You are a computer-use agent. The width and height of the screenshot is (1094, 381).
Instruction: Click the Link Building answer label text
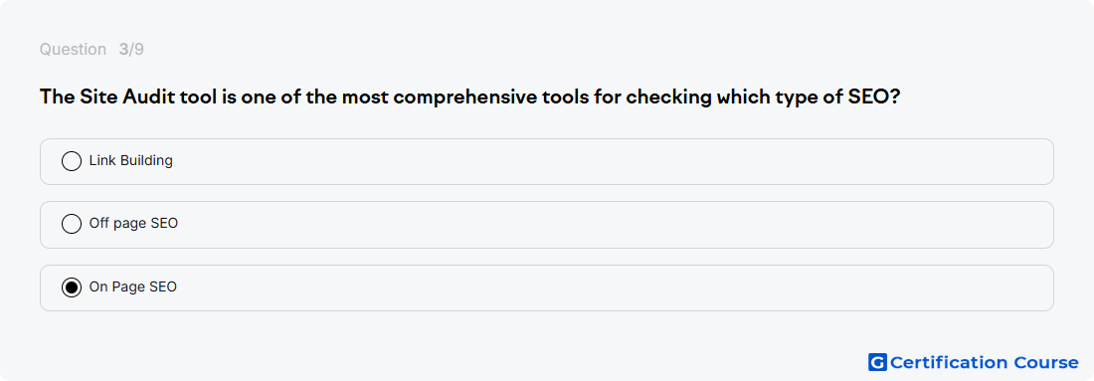pyautogui.click(x=131, y=160)
